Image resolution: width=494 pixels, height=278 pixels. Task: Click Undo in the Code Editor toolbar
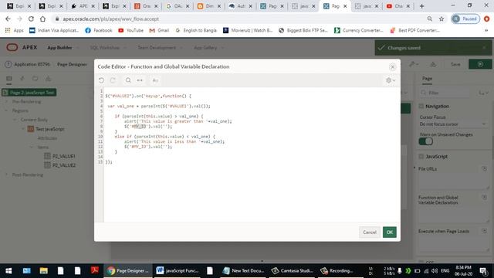101,80
